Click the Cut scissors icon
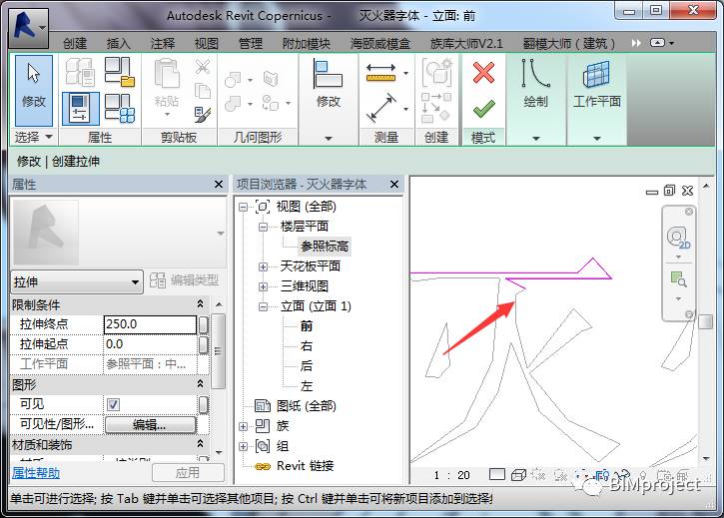 tap(203, 67)
